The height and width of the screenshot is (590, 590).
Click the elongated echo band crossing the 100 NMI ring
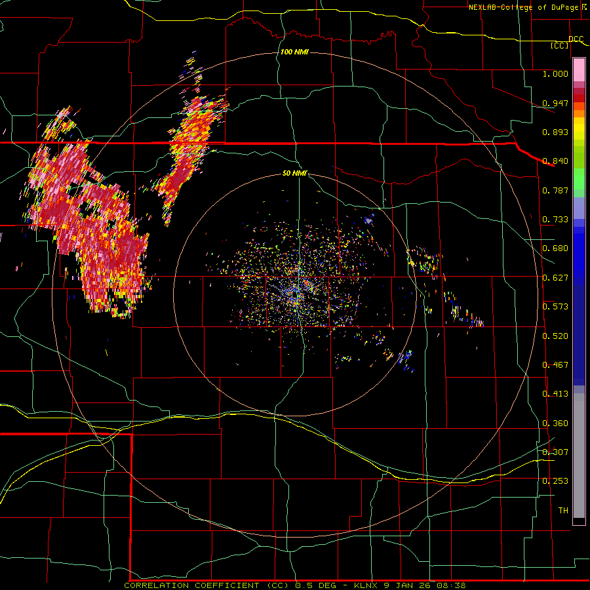click(188, 151)
